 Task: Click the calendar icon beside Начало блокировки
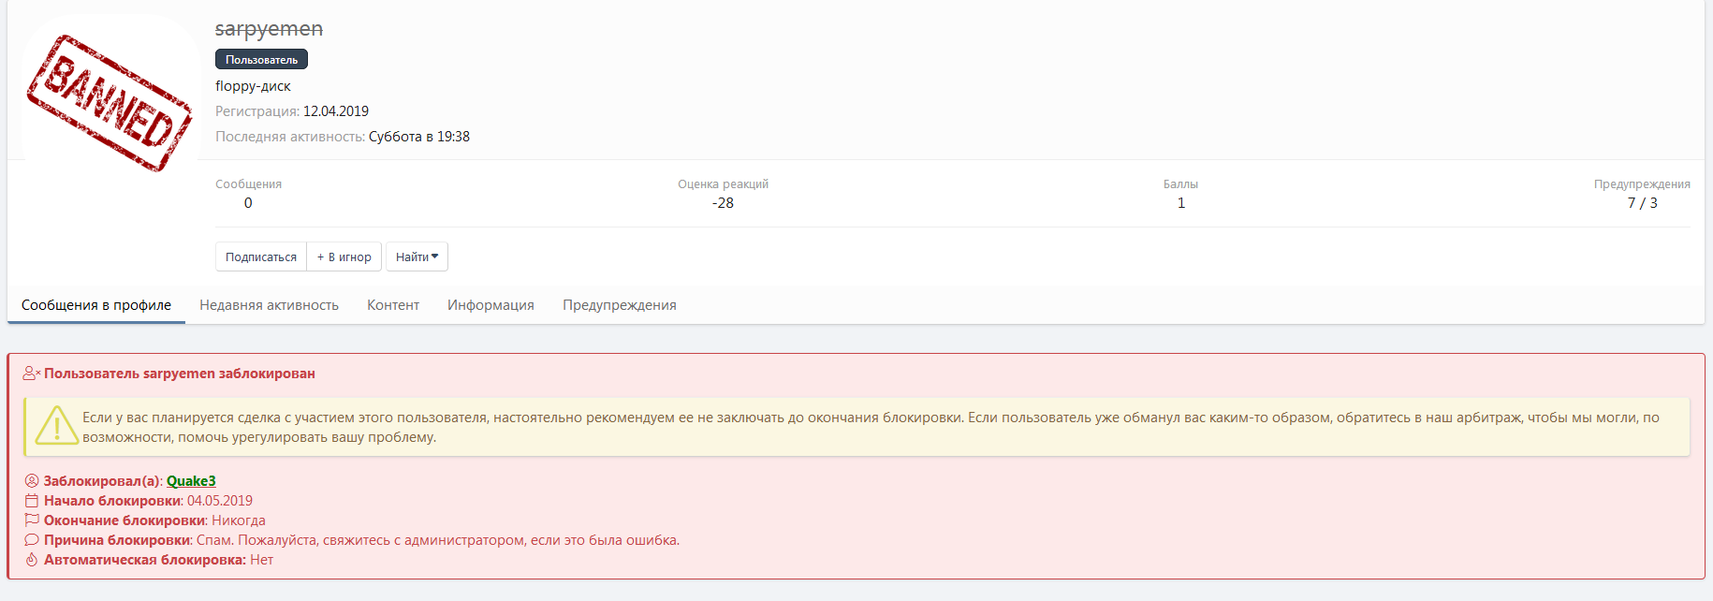(x=32, y=501)
